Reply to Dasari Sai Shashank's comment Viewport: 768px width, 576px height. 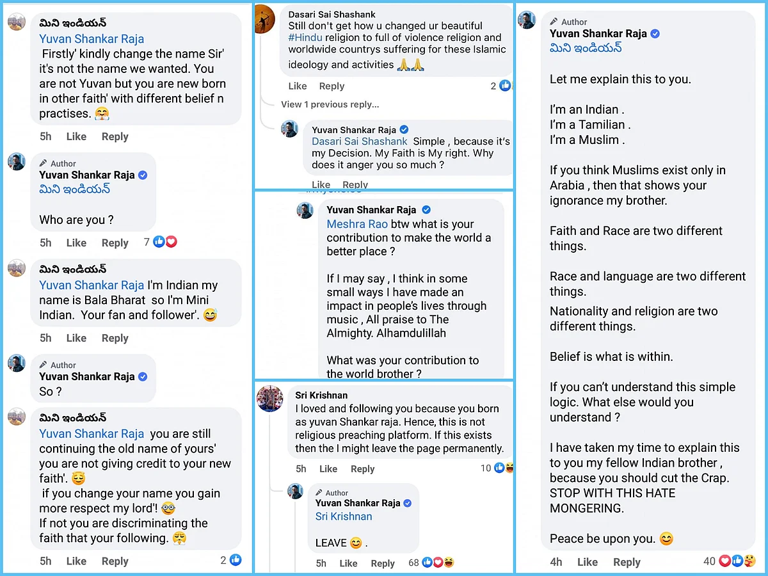coord(332,86)
